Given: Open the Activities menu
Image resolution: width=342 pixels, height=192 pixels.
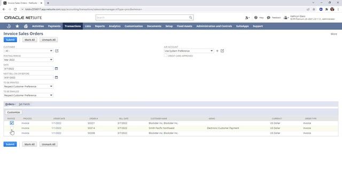Looking at the screenshot, I should click(x=38, y=26).
